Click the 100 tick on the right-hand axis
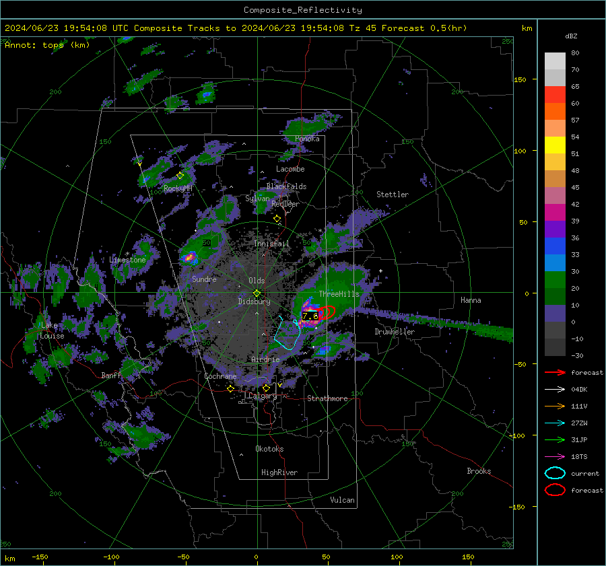 point(520,151)
